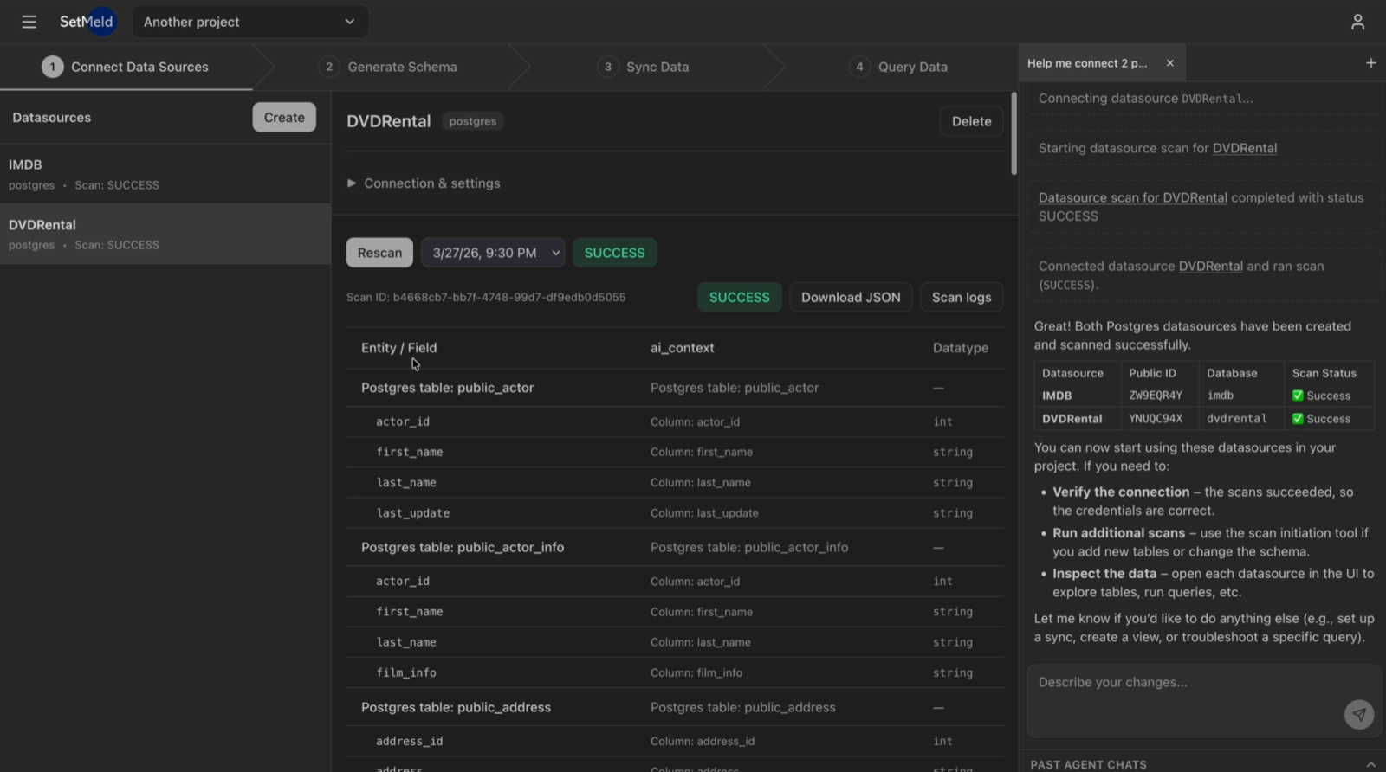Open the 'Another project' project dropdown
Screen dimensions: 1386x772
click(x=250, y=22)
